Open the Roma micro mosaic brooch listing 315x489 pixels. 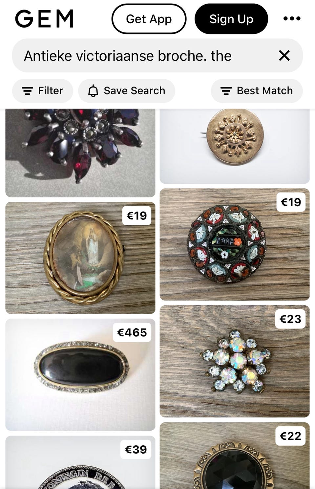235,244
